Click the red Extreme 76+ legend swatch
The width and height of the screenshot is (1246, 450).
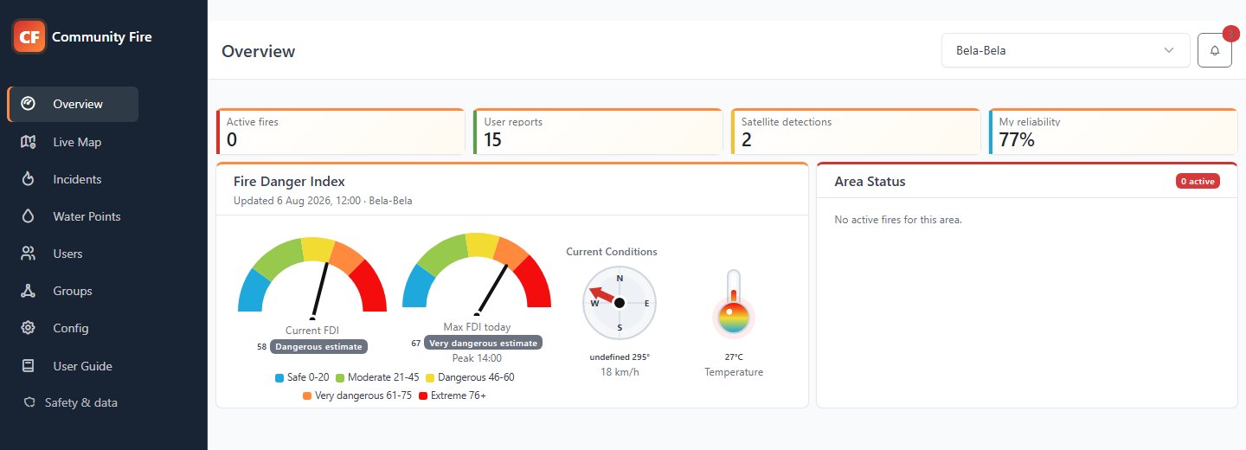pyautogui.click(x=423, y=395)
